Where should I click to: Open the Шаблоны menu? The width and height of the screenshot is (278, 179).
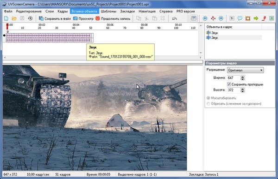tap(108, 11)
